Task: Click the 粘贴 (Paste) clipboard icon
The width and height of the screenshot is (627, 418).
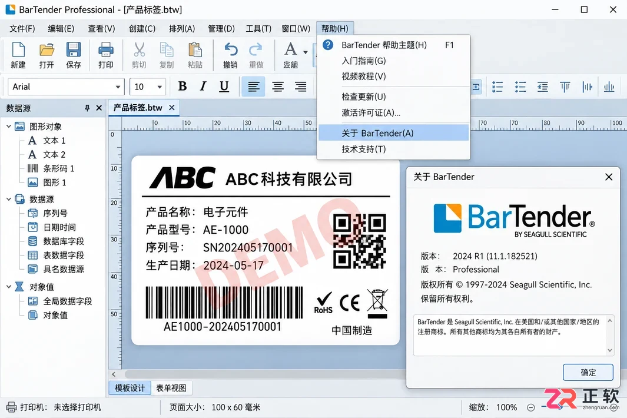Action: click(195, 50)
